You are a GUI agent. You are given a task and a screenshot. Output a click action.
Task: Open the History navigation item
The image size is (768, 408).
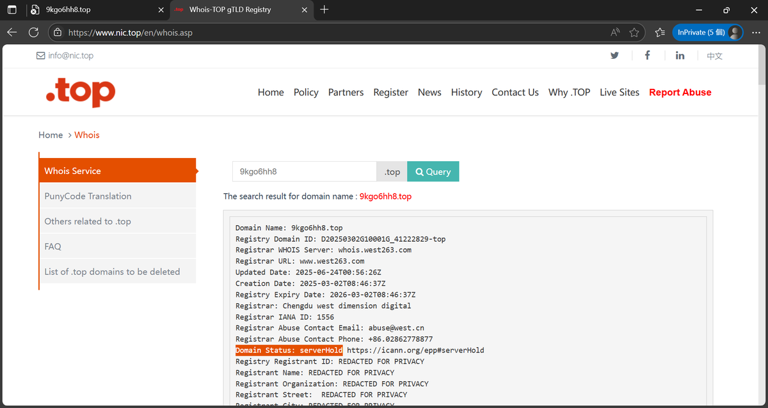[467, 92]
